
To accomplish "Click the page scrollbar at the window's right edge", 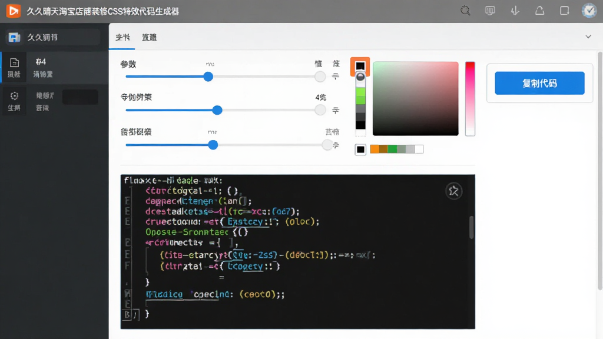I will pyautogui.click(x=600, y=171).
